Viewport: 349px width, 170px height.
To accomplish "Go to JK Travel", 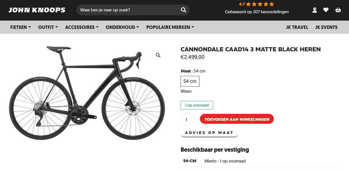I will [297, 27].
